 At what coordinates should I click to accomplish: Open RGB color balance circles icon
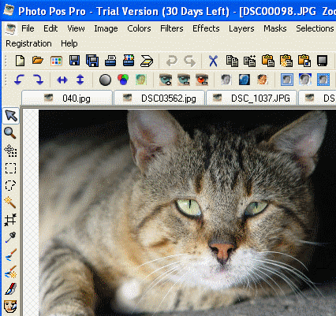pyautogui.click(x=123, y=80)
